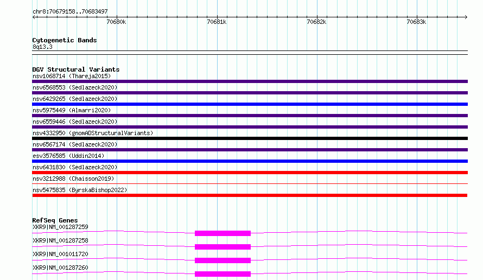Click the black bar under nsv4332950
Image resolution: width=483 pixels, height=280 pixels.
click(250, 138)
